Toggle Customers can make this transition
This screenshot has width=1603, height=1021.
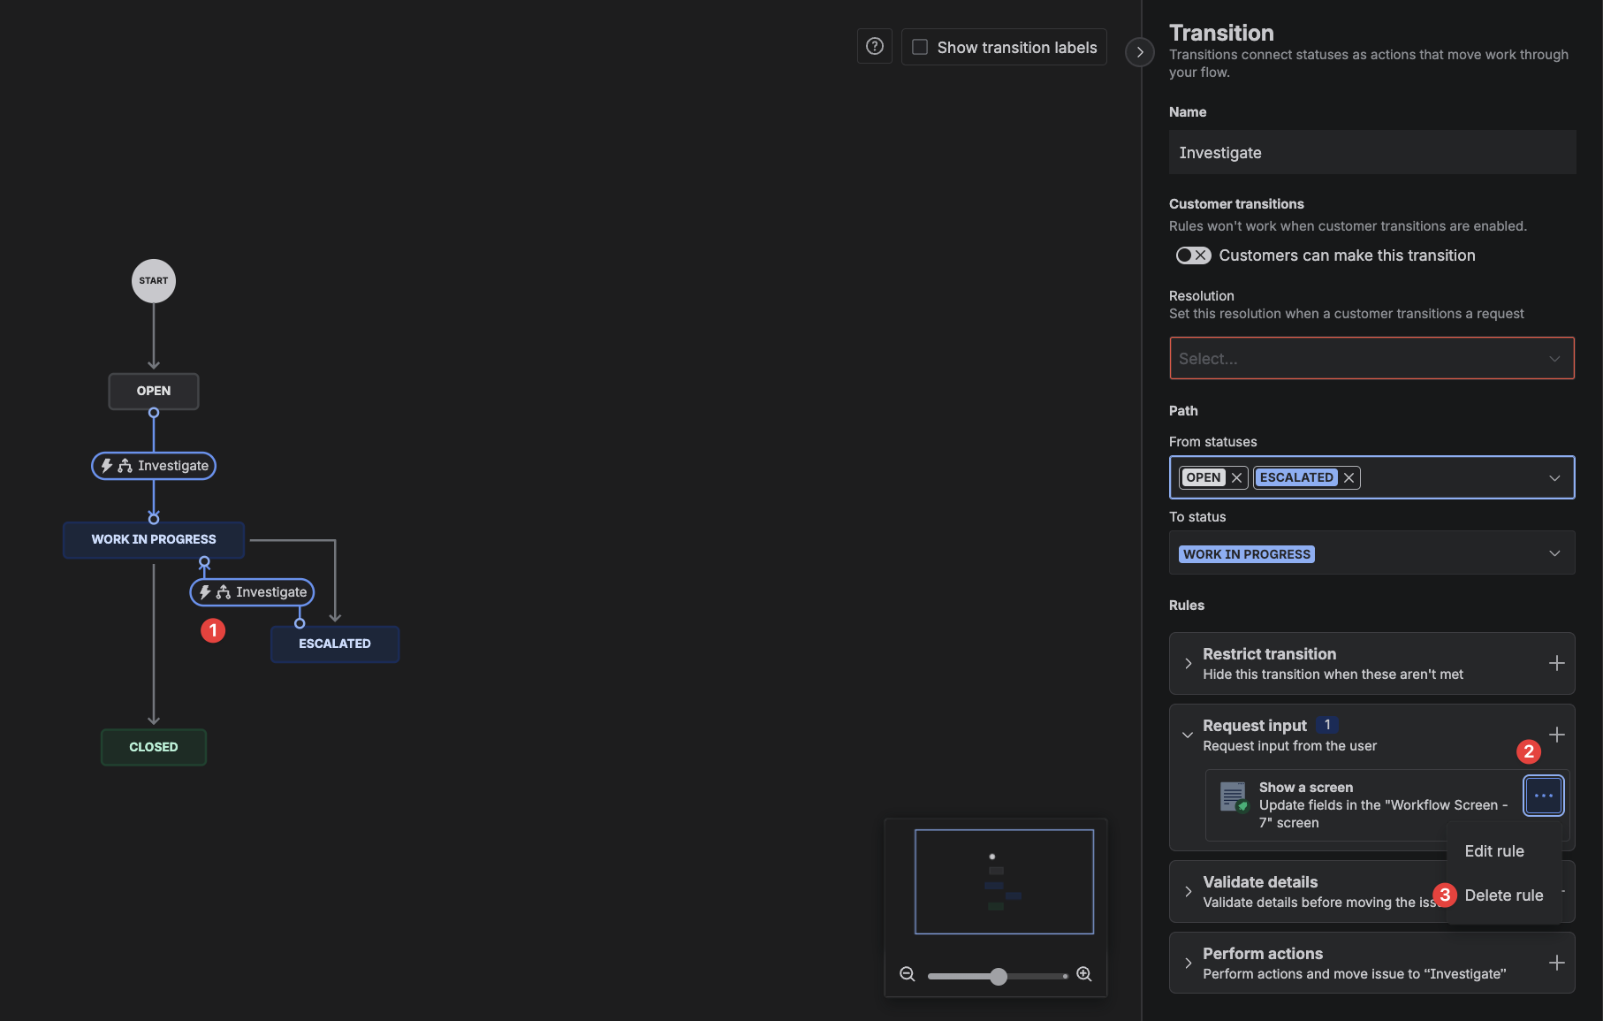(x=1193, y=255)
